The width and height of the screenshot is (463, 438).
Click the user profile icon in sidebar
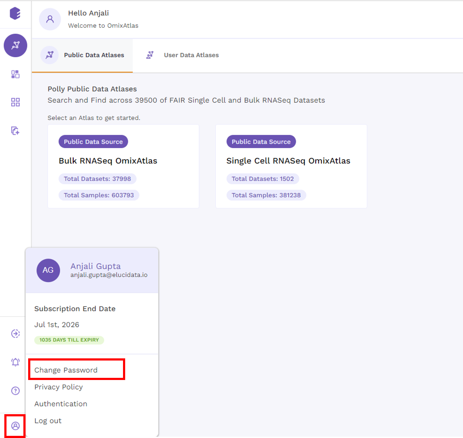click(x=15, y=426)
